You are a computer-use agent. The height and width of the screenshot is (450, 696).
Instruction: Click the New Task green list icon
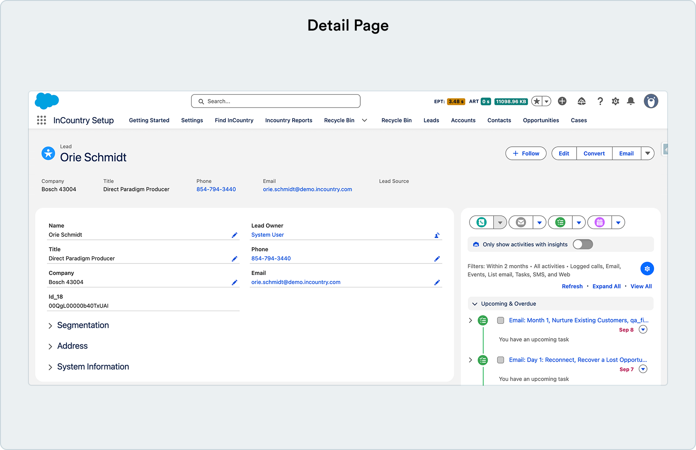(x=560, y=222)
